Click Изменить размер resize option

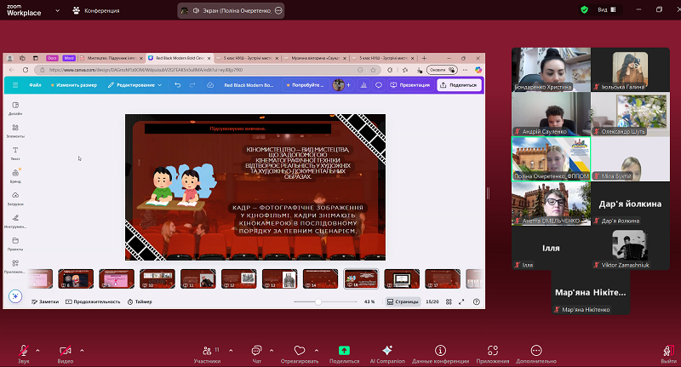pyautogui.click(x=74, y=85)
